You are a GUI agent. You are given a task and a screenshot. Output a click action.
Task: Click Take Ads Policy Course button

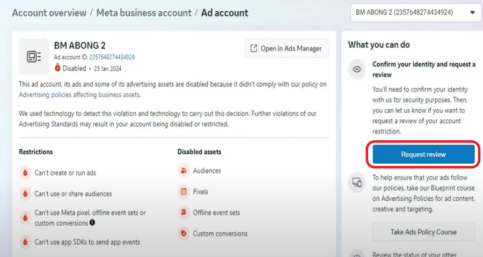click(x=423, y=232)
